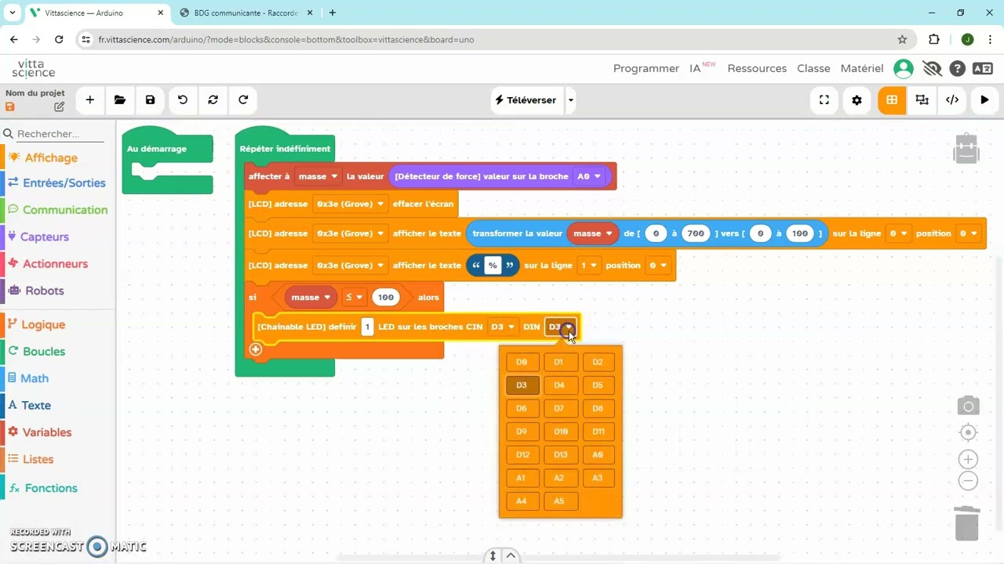Redo action with clockwise arrow icon
Viewport: 1004px width, 564px height.
point(243,100)
